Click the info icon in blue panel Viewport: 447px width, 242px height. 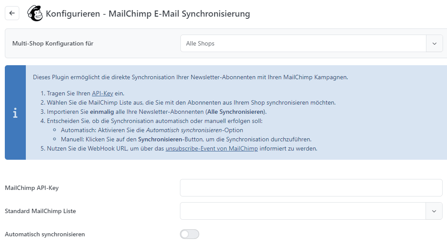pos(15,113)
